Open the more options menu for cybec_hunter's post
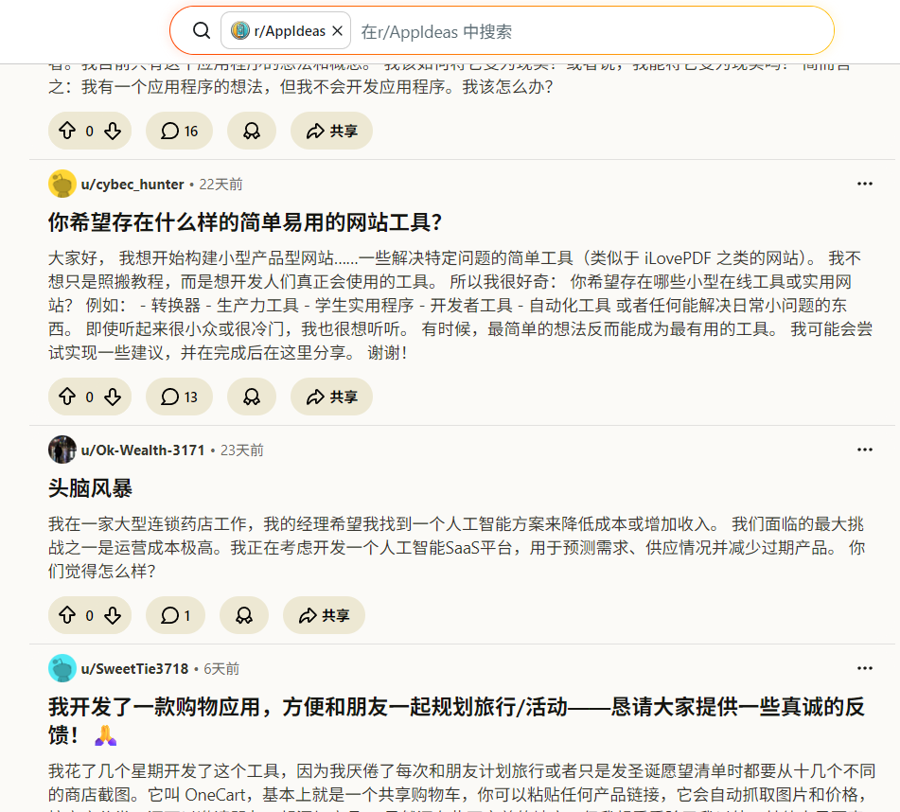900x812 pixels. tap(864, 185)
